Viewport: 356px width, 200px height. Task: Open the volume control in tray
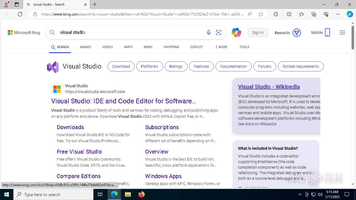pos(320,194)
